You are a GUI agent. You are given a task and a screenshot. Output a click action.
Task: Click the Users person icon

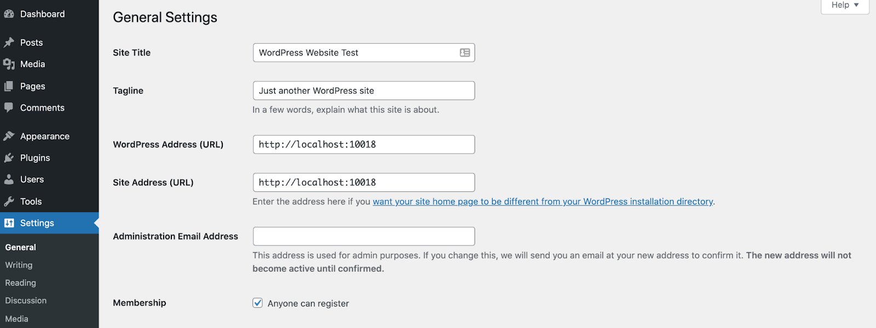[9, 179]
